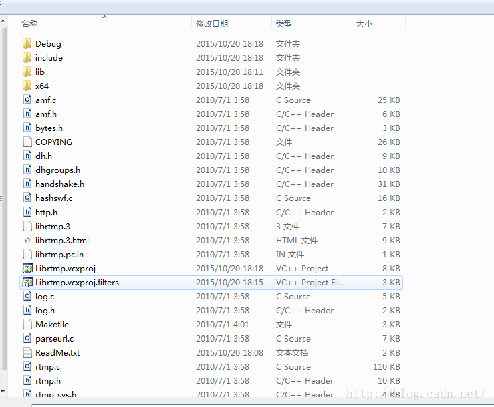
Task: Click the rtmp.h header icon
Action: (x=27, y=380)
